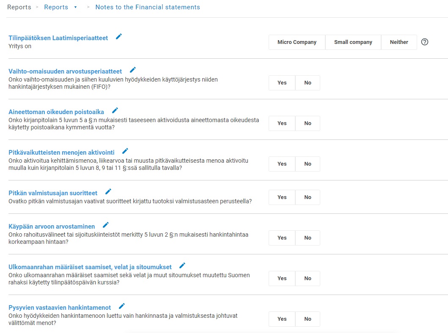Viewport: 448px width, 333px height.
Task: Select Yes for Käypään arvoon arvostaminen
Action: (x=282, y=238)
